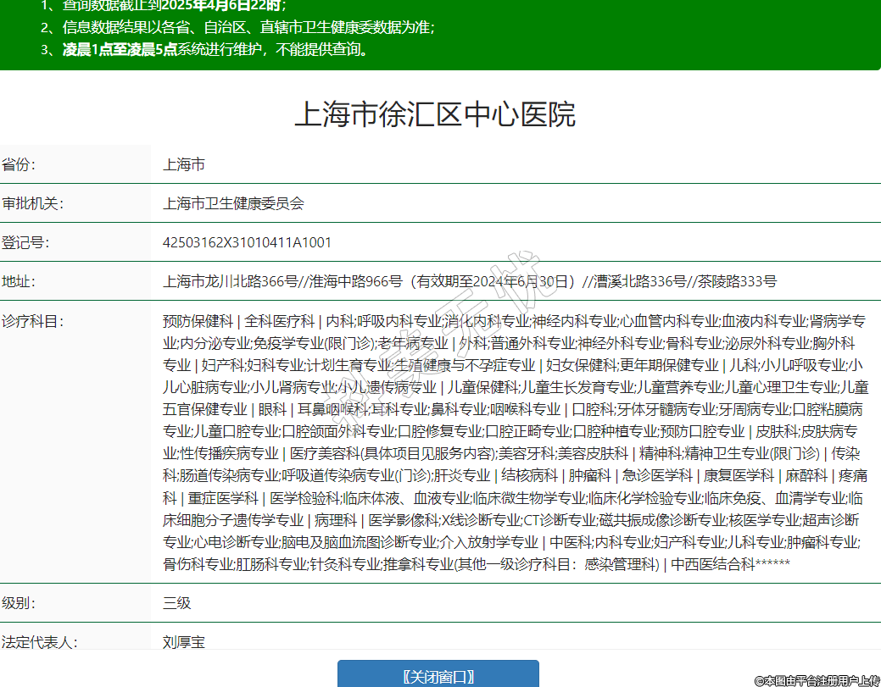
Task: Select the 登记号 field label
Action: click(x=25, y=243)
